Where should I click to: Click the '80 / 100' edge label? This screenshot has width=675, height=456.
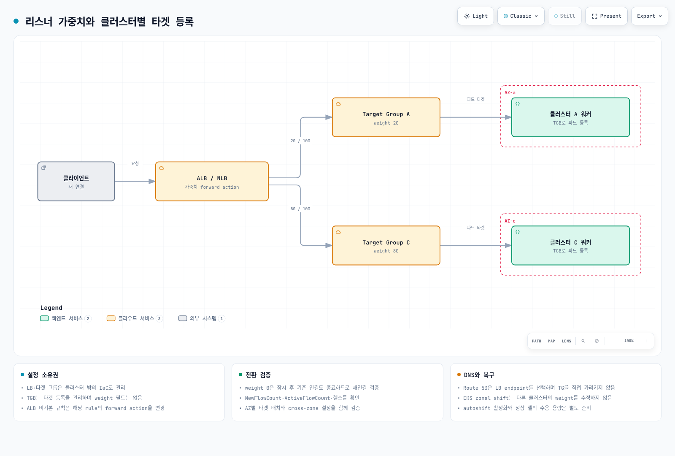[300, 209]
